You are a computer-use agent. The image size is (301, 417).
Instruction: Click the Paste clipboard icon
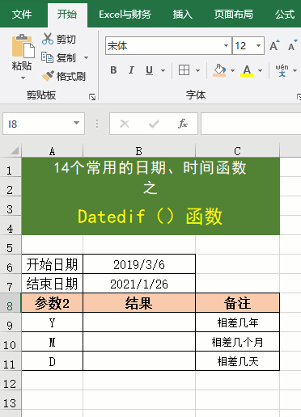pos(23,46)
